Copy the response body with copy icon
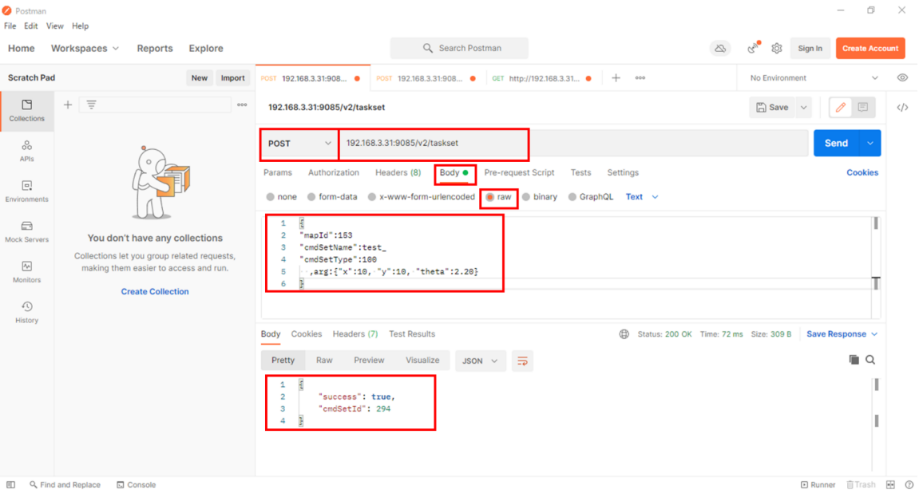The height and width of the screenshot is (501, 923). [854, 361]
